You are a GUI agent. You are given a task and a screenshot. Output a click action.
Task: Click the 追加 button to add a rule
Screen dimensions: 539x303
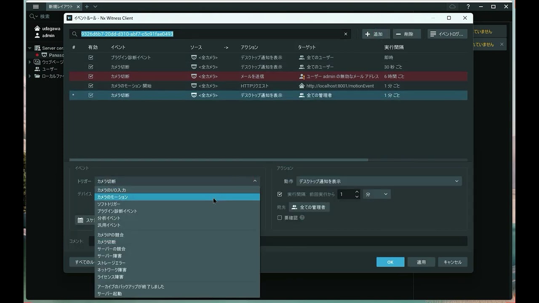(375, 34)
